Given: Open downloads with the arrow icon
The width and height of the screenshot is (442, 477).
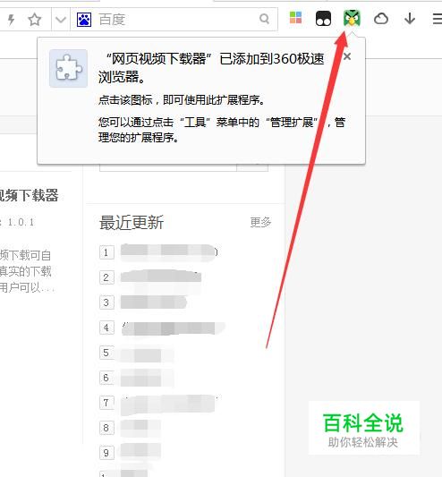Looking at the screenshot, I should click(410, 19).
